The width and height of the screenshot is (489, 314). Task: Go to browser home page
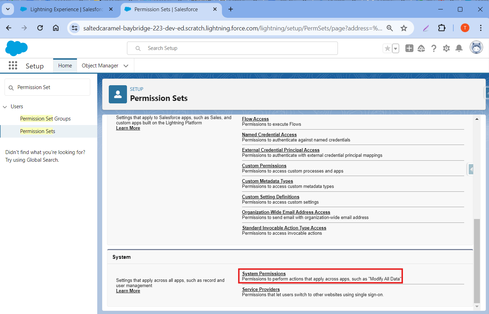click(x=56, y=28)
